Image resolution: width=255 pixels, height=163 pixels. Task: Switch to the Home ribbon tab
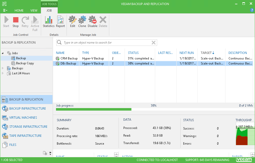point(19,10)
